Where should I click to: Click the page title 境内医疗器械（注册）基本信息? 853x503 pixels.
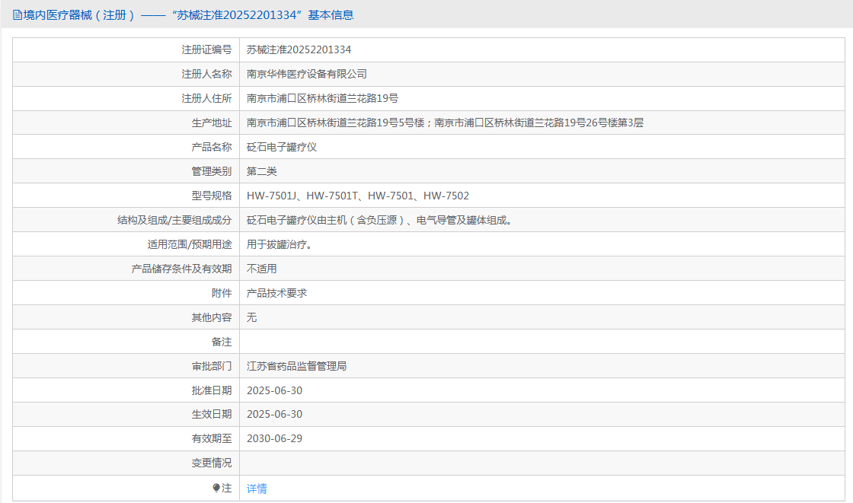click(188, 15)
